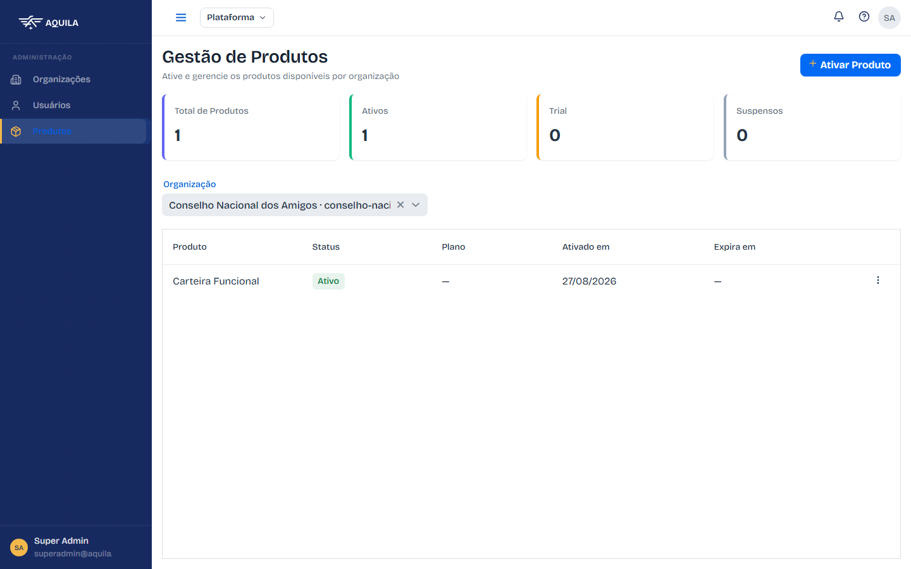This screenshot has height=569, width=911.
Task: Click the Carteira Funcional product name
Action: click(216, 281)
